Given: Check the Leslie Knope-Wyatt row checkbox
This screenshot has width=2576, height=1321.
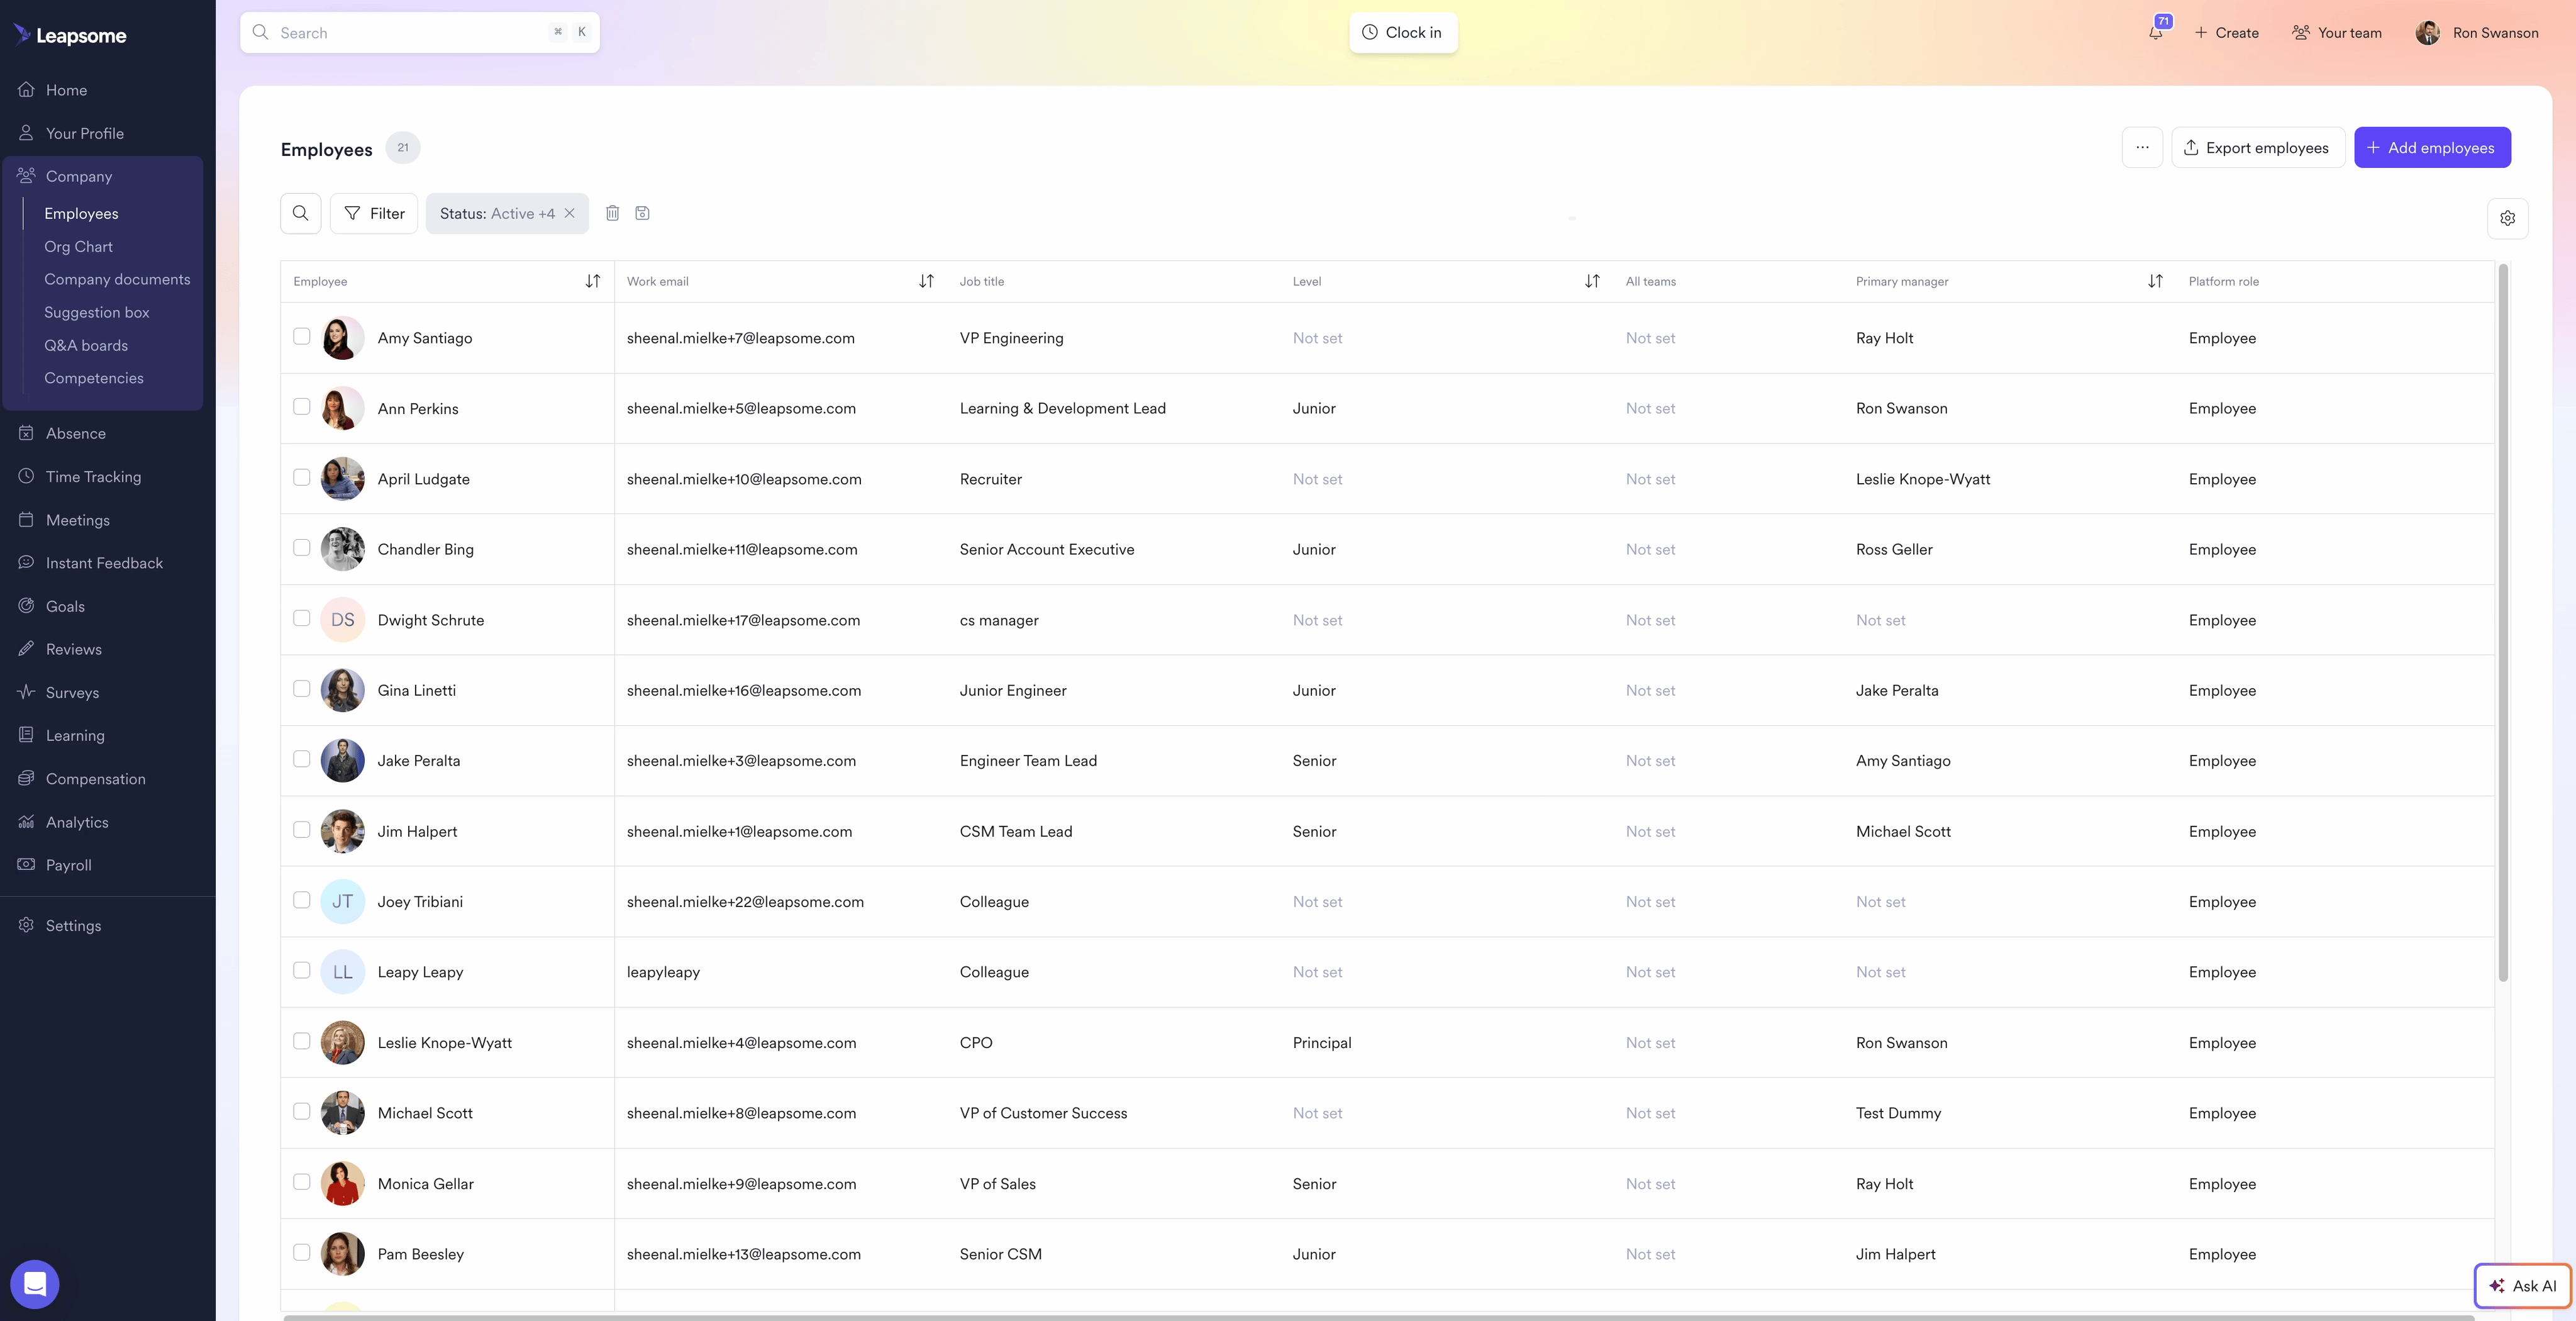Looking at the screenshot, I should click(301, 1041).
